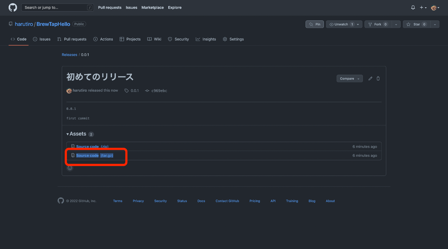
Task: Collapse the Assets section
Action: [x=76, y=134]
